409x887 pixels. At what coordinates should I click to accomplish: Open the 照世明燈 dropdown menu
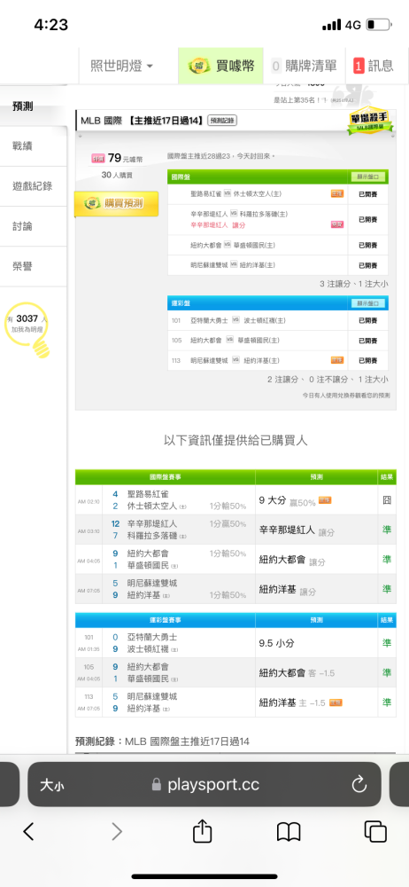tap(122, 66)
